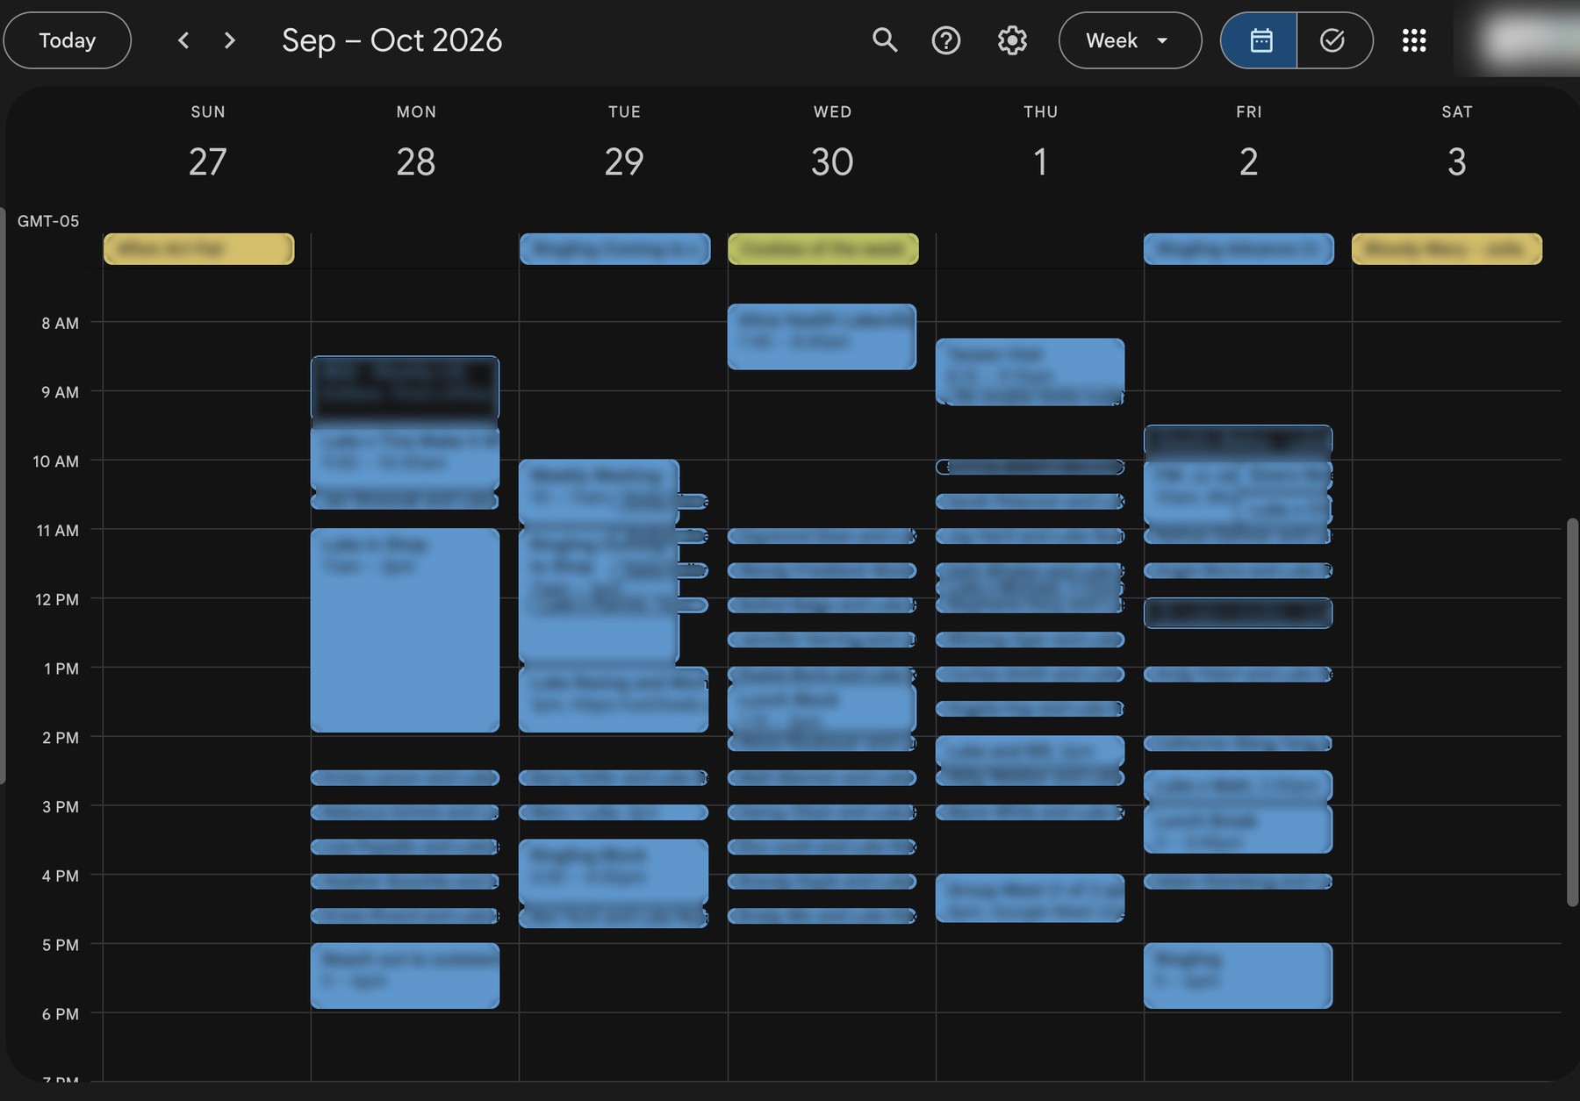Open Thursday 1 day view
The width and height of the screenshot is (1580, 1101).
coord(1040,161)
